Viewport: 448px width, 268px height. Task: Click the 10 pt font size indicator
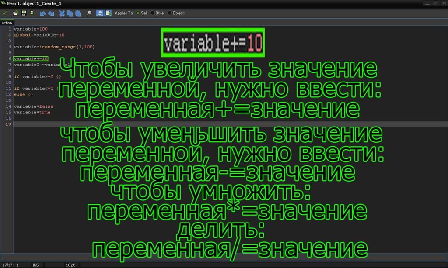coord(70,265)
